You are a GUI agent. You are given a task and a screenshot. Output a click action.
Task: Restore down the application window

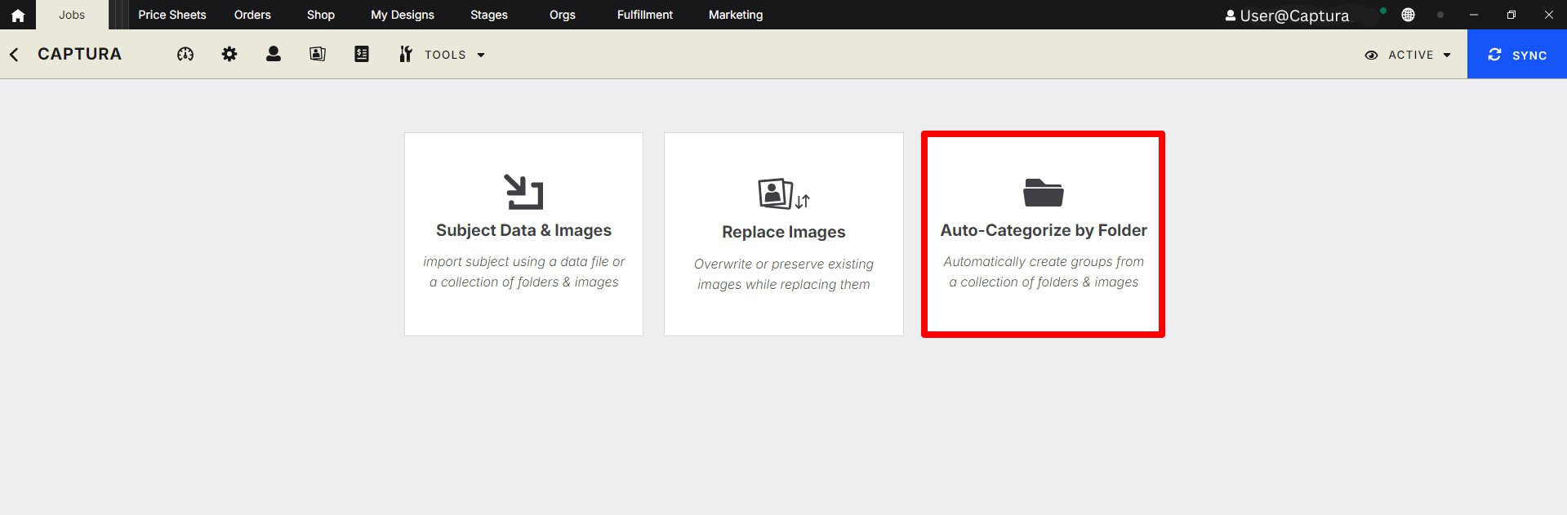pos(1511,15)
